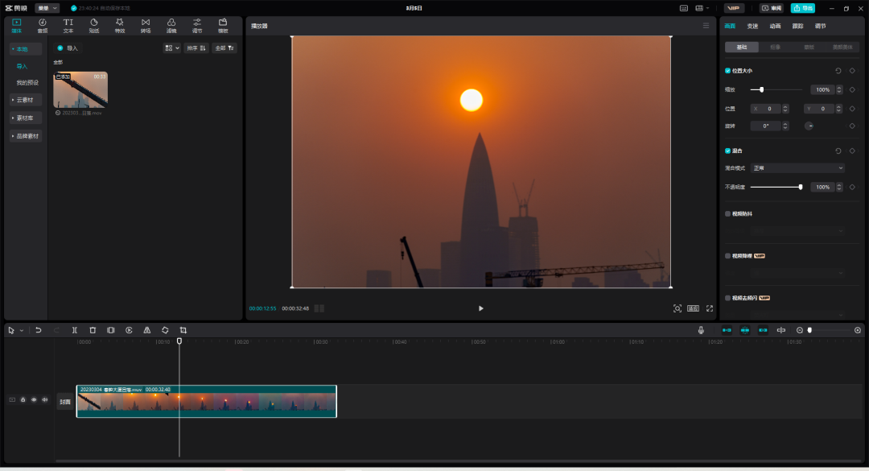Click the delete trash icon in timeline toolbar

point(93,330)
